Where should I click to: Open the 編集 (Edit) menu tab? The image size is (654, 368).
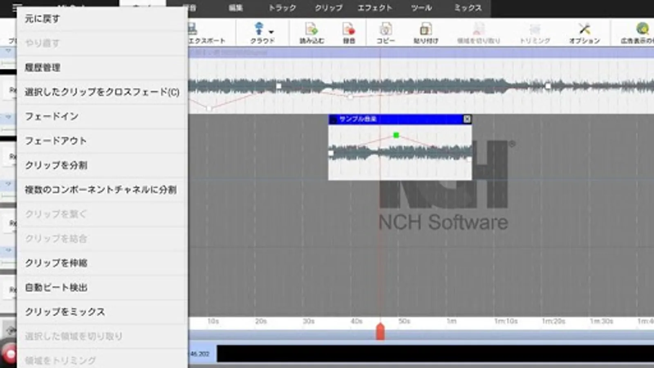point(235,8)
